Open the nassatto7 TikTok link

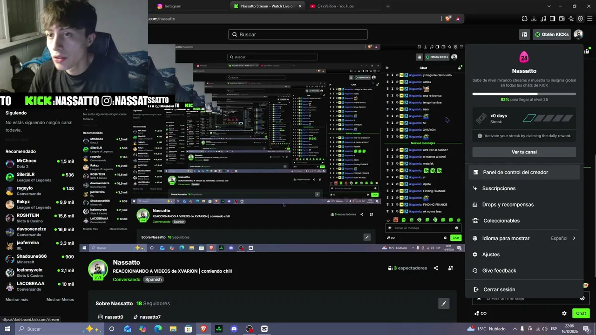[147, 317]
